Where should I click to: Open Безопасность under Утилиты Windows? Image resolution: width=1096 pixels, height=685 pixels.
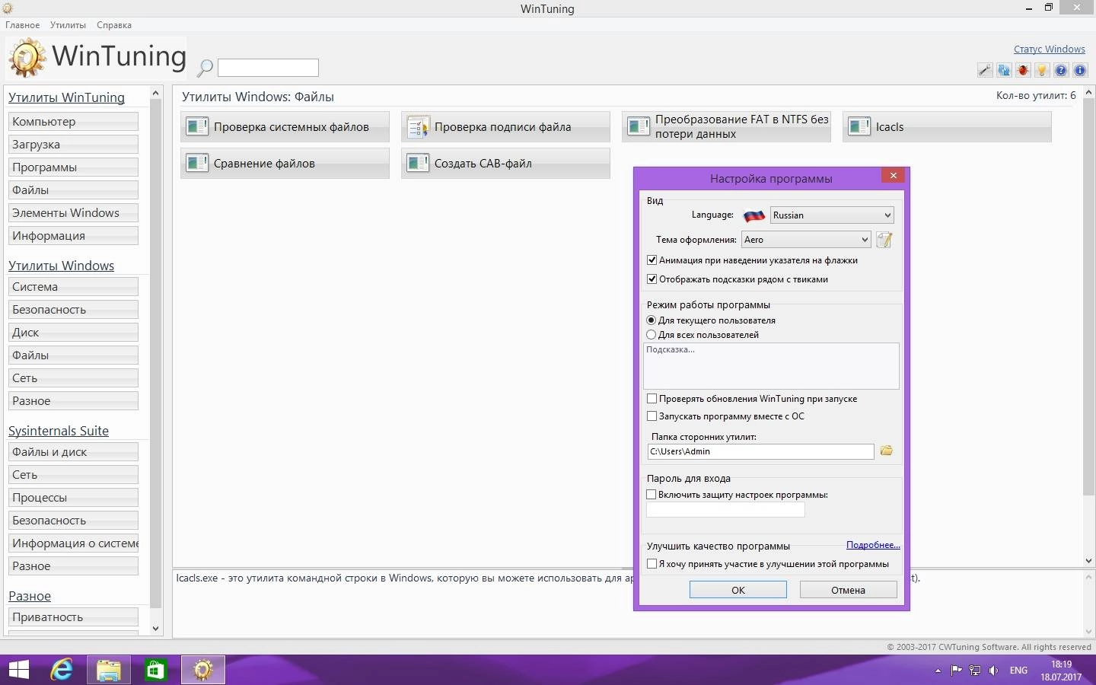pyautogui.click(x=73, y=310)
